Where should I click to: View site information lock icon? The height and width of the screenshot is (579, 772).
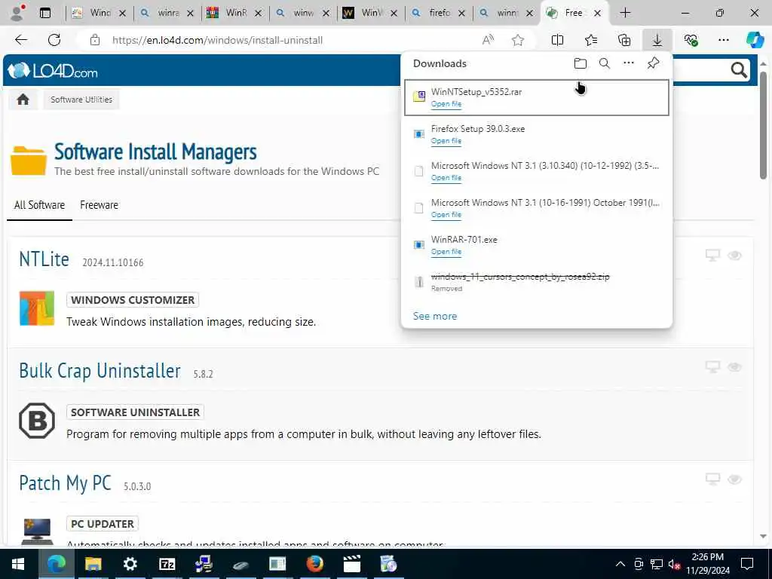point(95,41)
